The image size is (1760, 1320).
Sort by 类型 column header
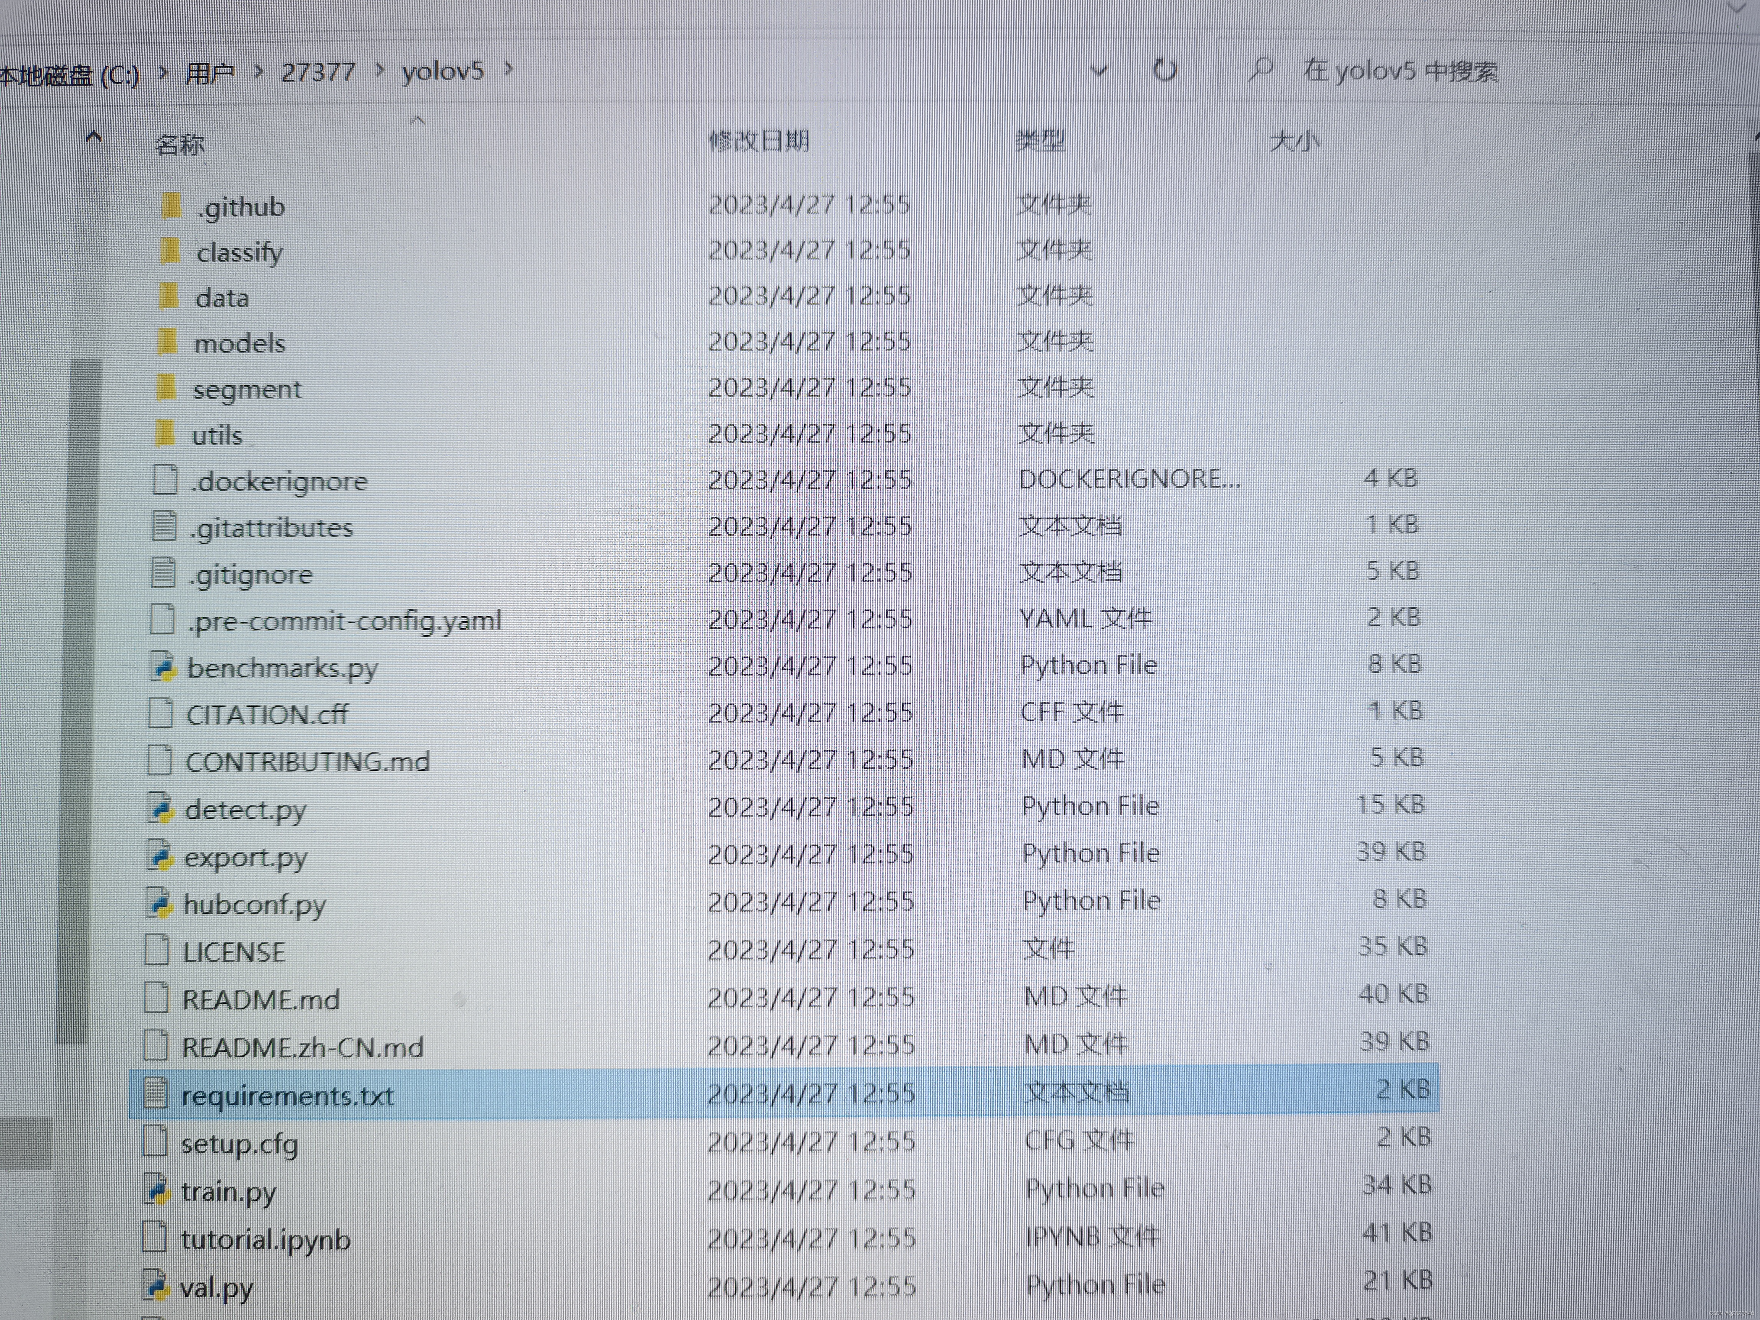click(x=1040, y=142)
